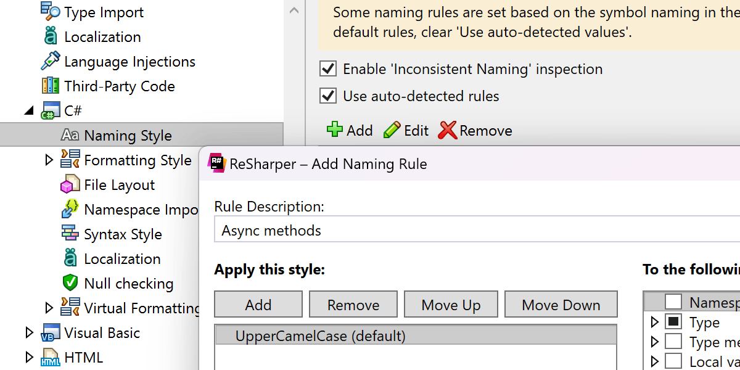Click the Null checking shield icon
This screenshot has width=740, height=370.
pyautogui.click(x=70, y=283)
